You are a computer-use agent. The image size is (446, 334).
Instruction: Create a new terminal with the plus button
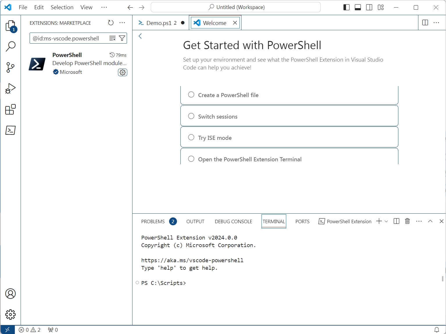pos(379,221)
